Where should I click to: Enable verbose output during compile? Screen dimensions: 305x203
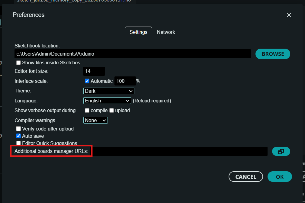87,111
